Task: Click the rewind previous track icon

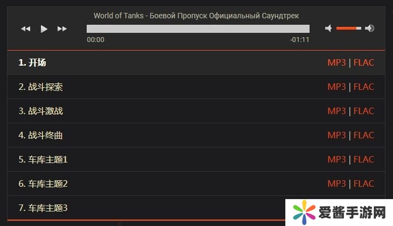Action: tap(25, 29)
